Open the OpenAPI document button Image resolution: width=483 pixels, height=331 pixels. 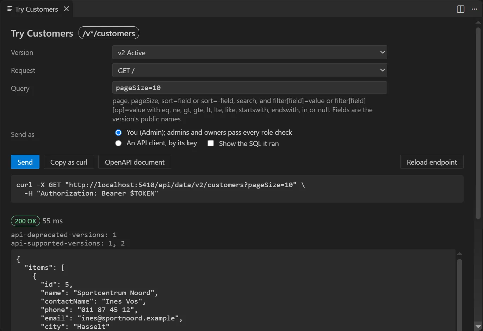[135, 162]
